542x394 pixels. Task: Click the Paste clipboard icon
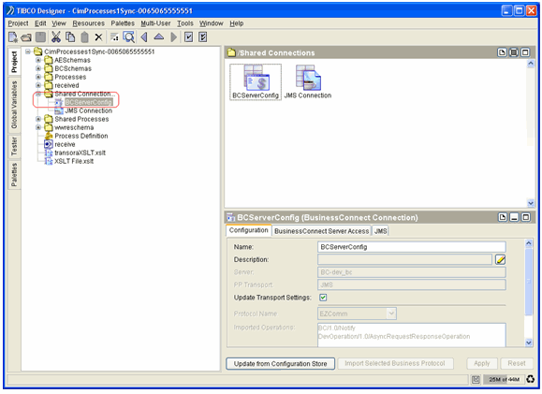pos(84,37)
